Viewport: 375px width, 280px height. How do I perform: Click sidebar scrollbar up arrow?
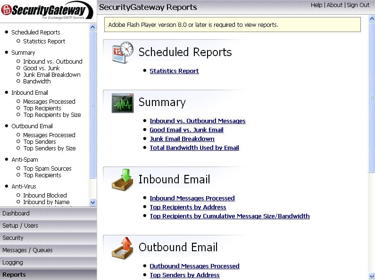point(93,27)
